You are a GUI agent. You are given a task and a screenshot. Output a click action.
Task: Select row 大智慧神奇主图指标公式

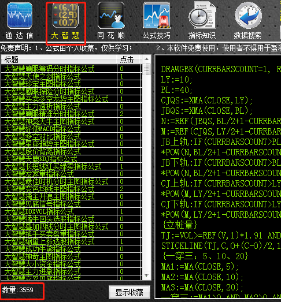click(x=71, y=256)
